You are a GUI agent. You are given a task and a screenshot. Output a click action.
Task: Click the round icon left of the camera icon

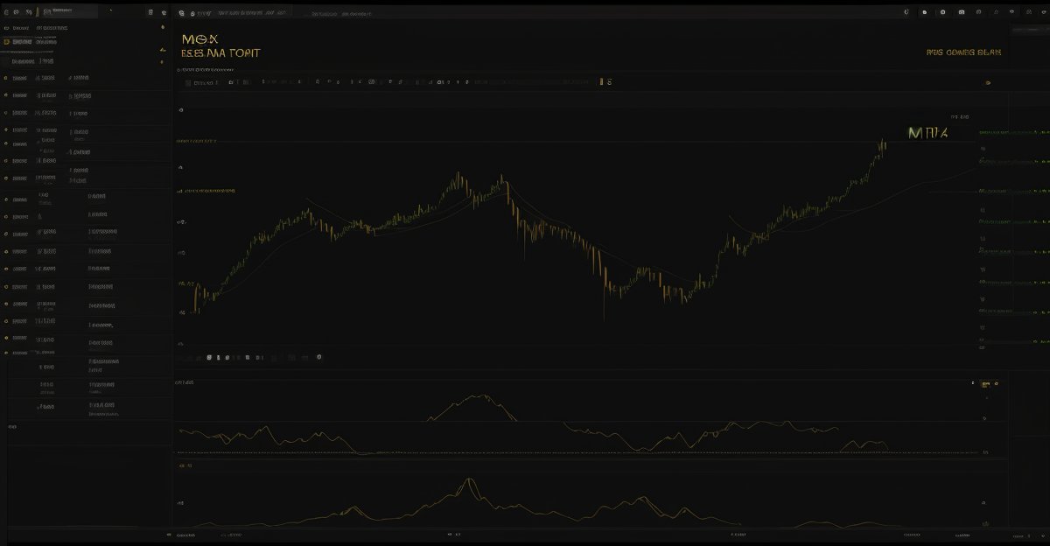tap(942, 12)
